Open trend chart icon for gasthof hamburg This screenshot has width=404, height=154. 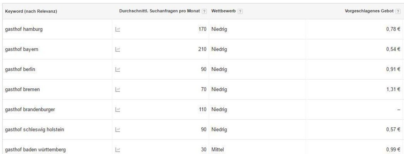pos(118,29)
